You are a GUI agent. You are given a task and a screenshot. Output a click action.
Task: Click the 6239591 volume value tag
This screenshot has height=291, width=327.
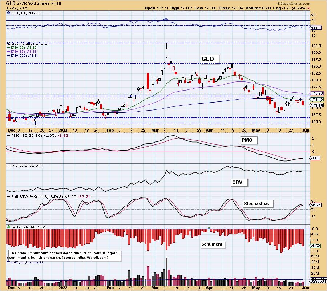coord(318,282)
